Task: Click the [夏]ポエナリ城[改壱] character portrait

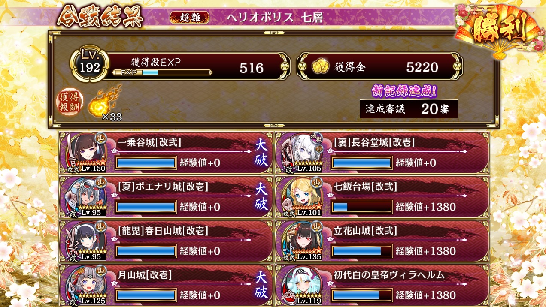Action: 86,196
